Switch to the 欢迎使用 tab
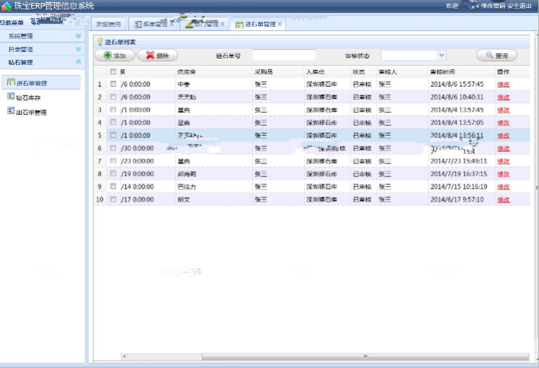539x368 pixels. pyautogui.click(x=108, y=24)
